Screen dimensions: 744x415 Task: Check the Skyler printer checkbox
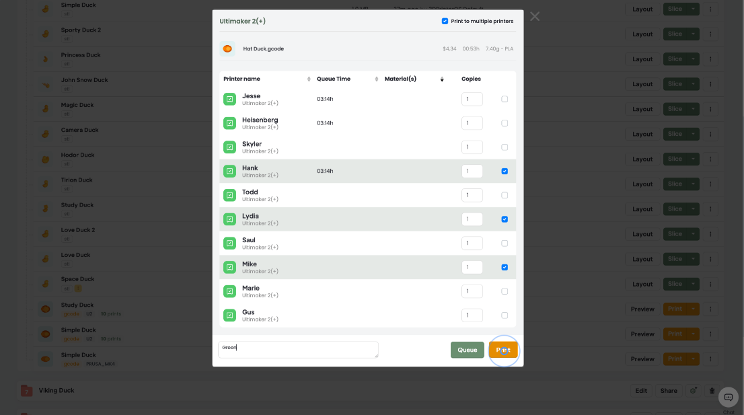tap(505, 147)
